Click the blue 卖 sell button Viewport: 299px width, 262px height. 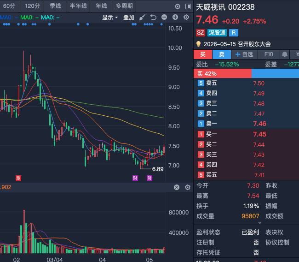(222, 54)
